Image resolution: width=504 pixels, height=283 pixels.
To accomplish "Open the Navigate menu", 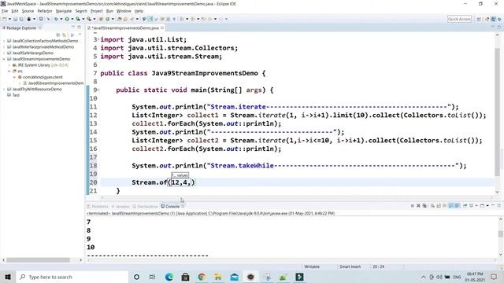I will click(64, 11).
